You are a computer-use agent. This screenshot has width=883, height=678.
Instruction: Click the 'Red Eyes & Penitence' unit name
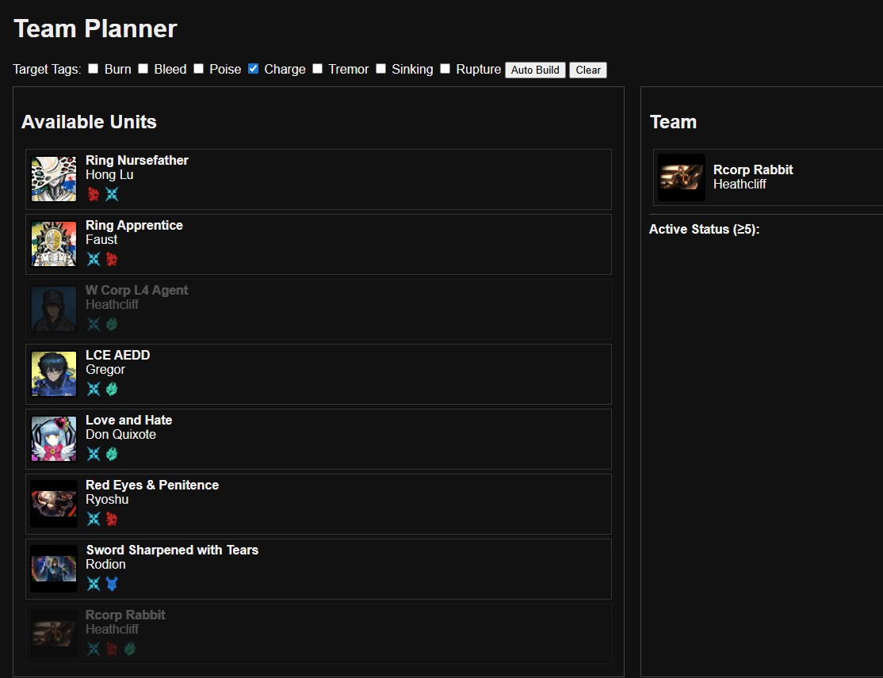tap(152, 485)
